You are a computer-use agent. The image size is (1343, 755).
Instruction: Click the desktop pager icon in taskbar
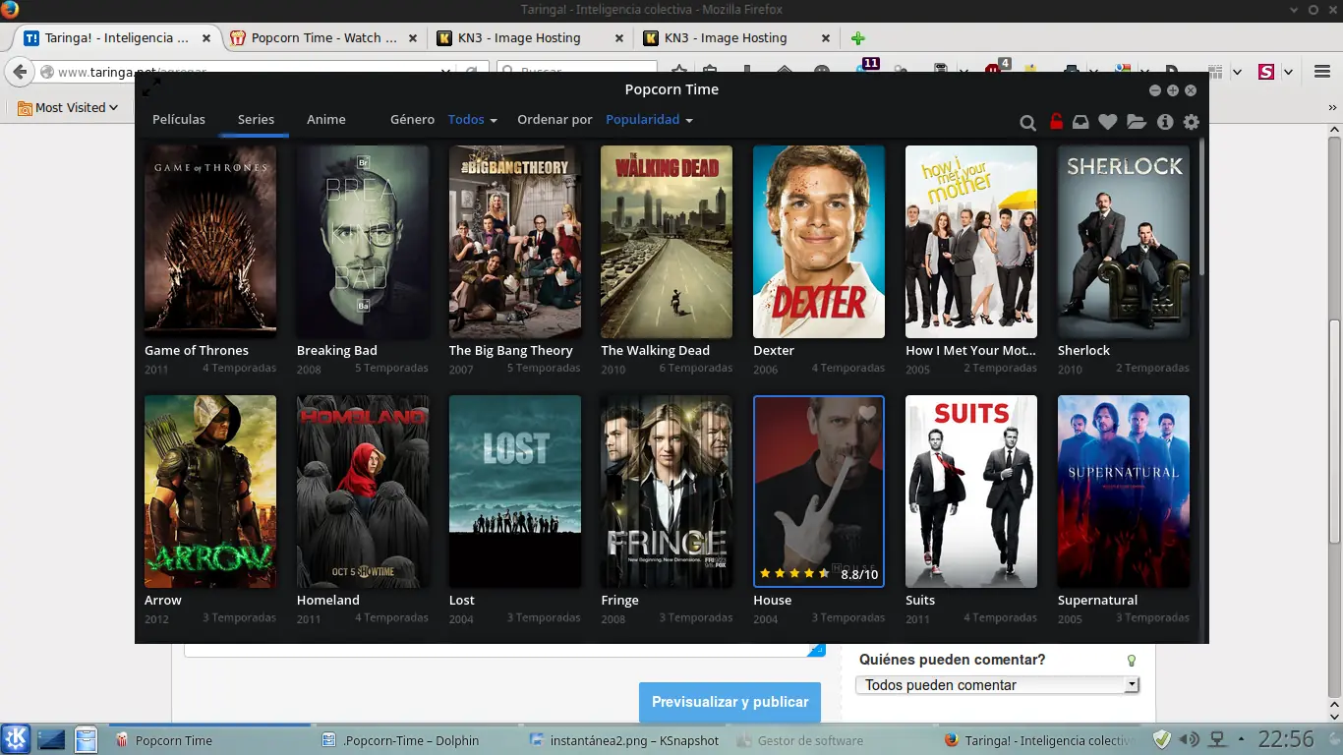click(x=51, y=739)
